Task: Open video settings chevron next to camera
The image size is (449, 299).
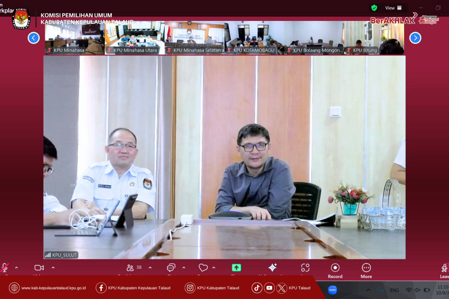Action: [53, 268]
